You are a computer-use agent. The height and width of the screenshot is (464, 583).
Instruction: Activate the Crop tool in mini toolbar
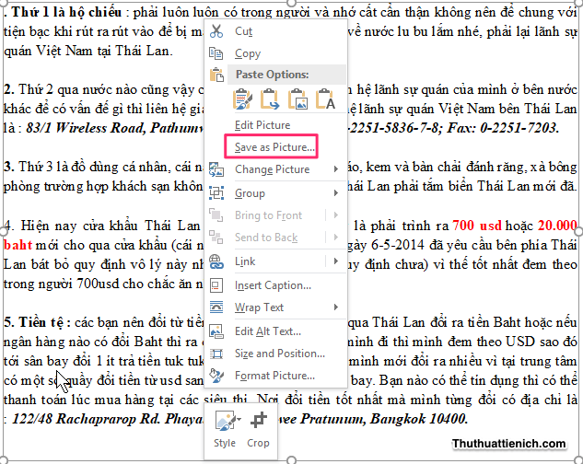point(259,430)
